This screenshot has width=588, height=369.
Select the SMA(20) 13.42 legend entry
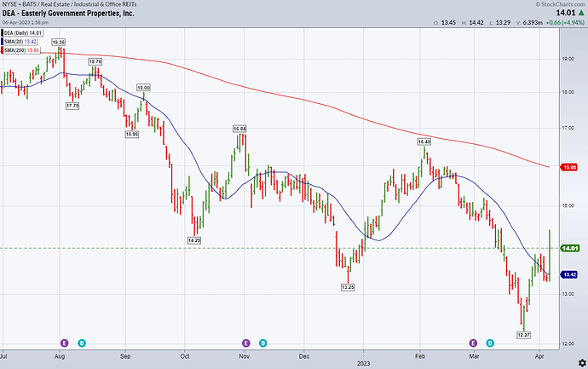(20, 41)
